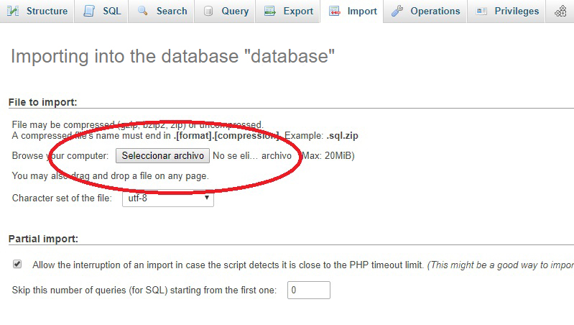Click the Structure tab table icon
574x325 pixels.
(x=13, y=11)
